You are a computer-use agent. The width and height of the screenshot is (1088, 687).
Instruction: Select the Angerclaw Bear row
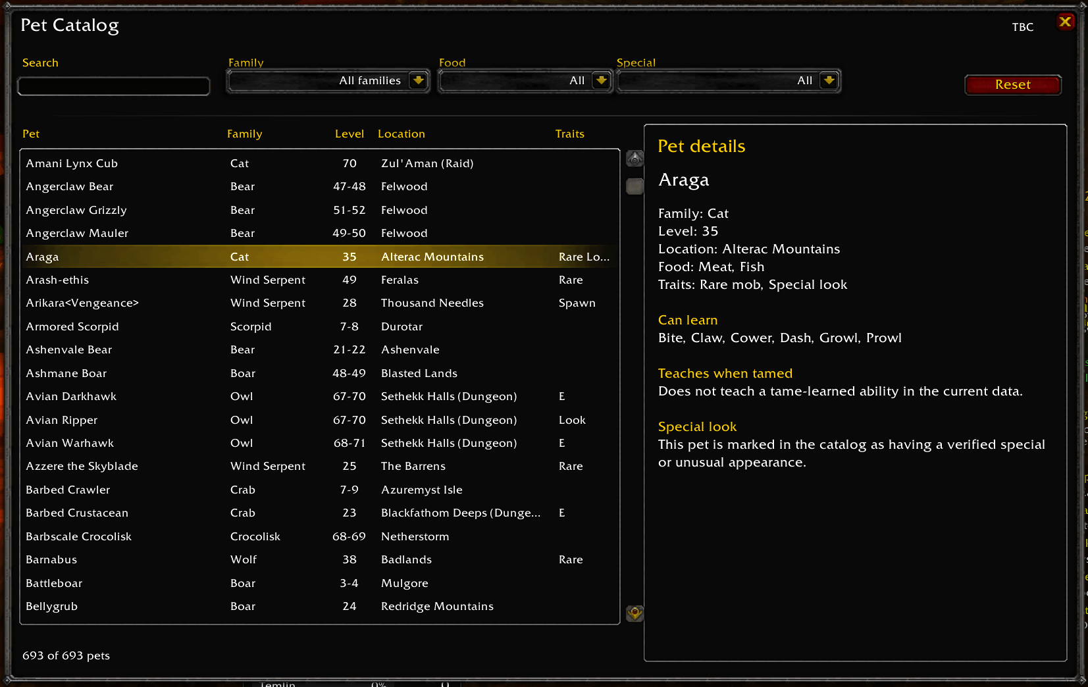tap(320, 186)
